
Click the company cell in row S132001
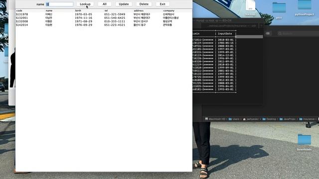[x=170, y=18]
